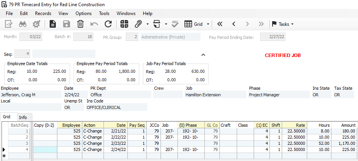Click the Phase field Project Manager

coord(279,94)
